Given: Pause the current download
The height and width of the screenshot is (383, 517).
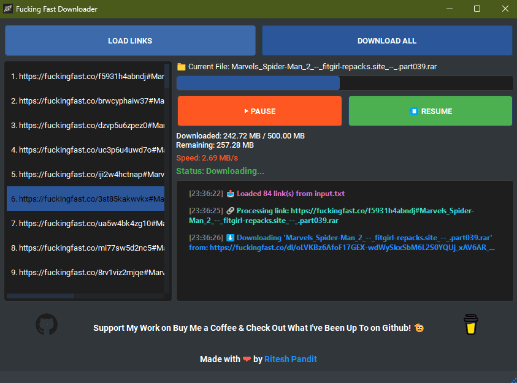Looking at the screenshot, I should [x=259, y=111].
